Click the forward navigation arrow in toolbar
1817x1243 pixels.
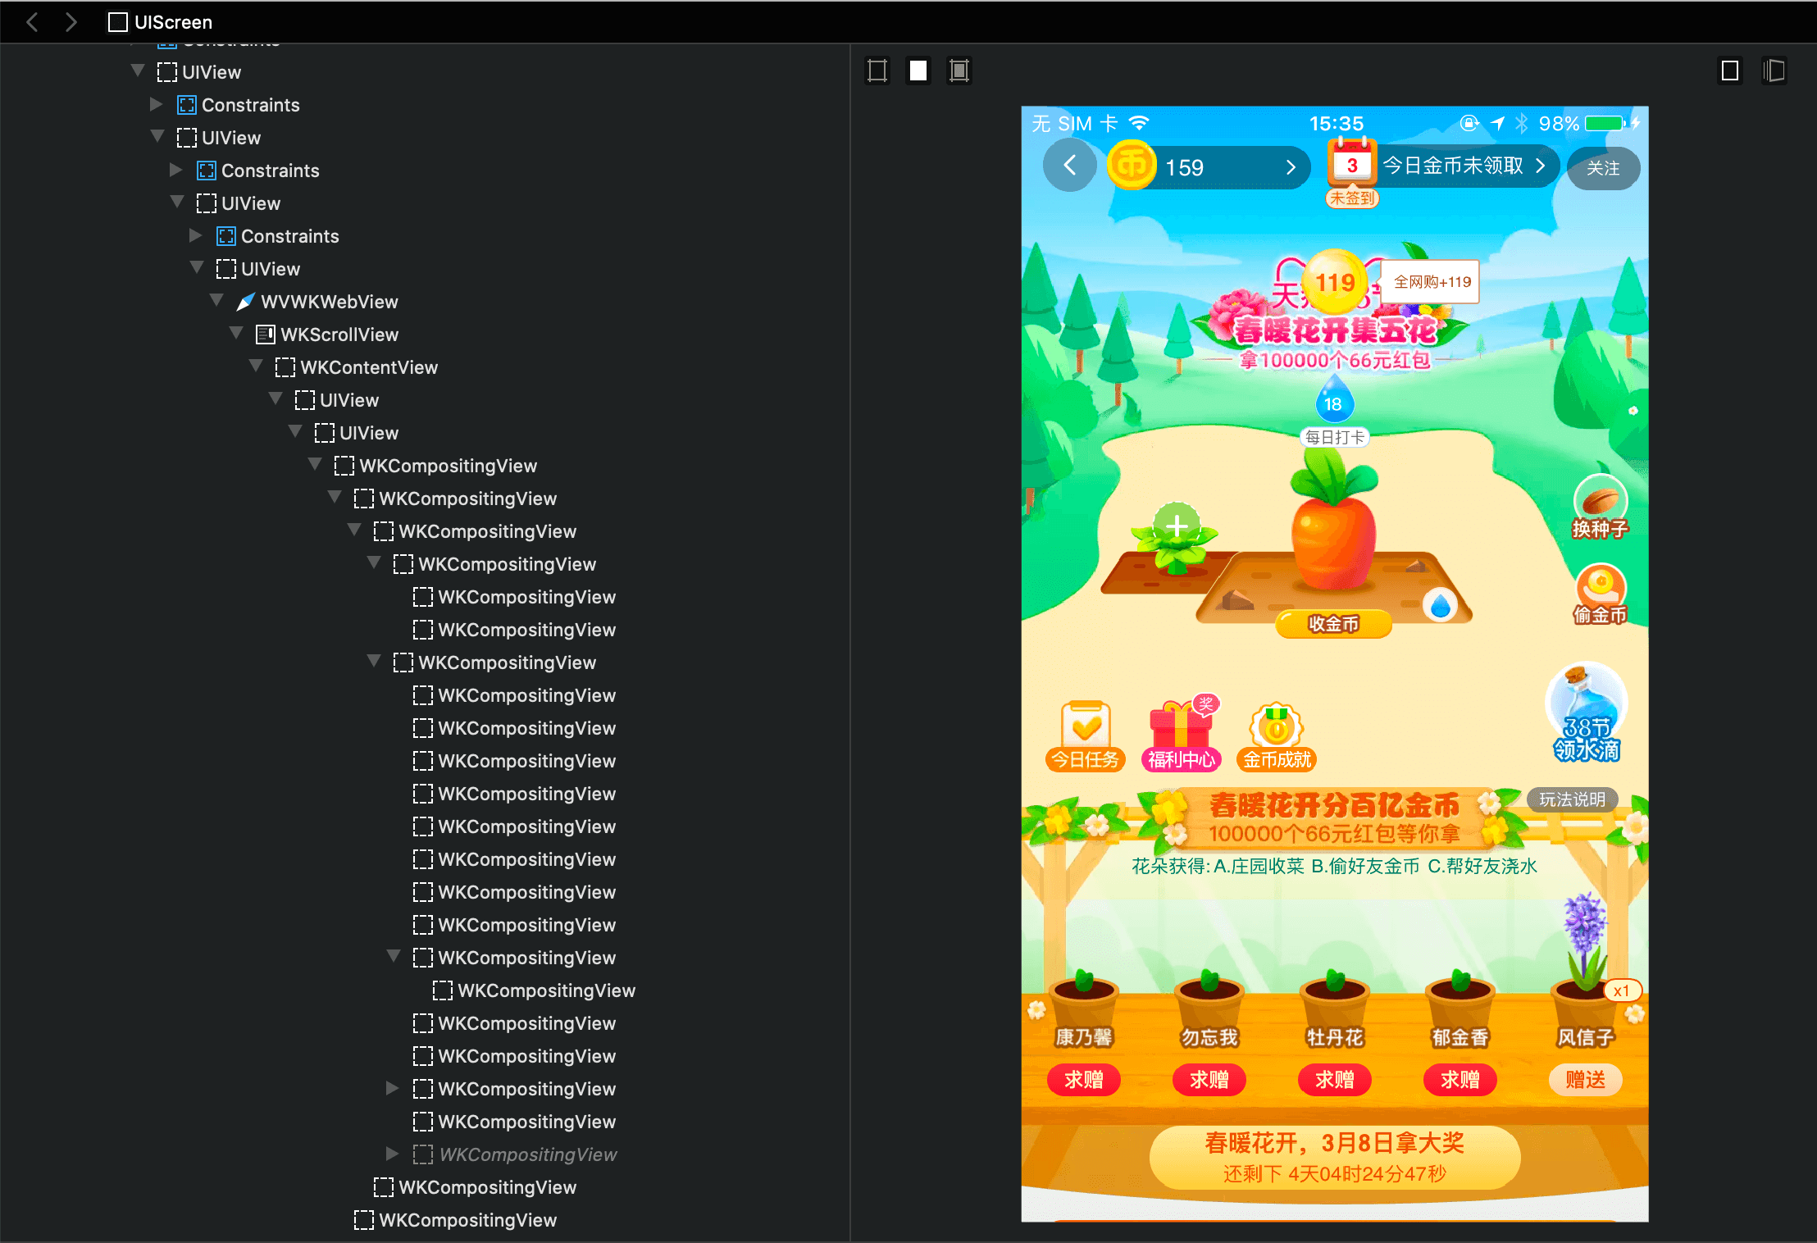[x=71, y=22]
